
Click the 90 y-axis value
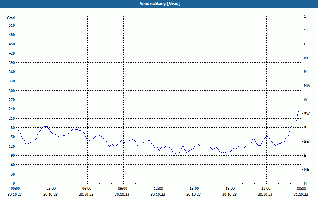pyautogui.click(x=13, y=156)
